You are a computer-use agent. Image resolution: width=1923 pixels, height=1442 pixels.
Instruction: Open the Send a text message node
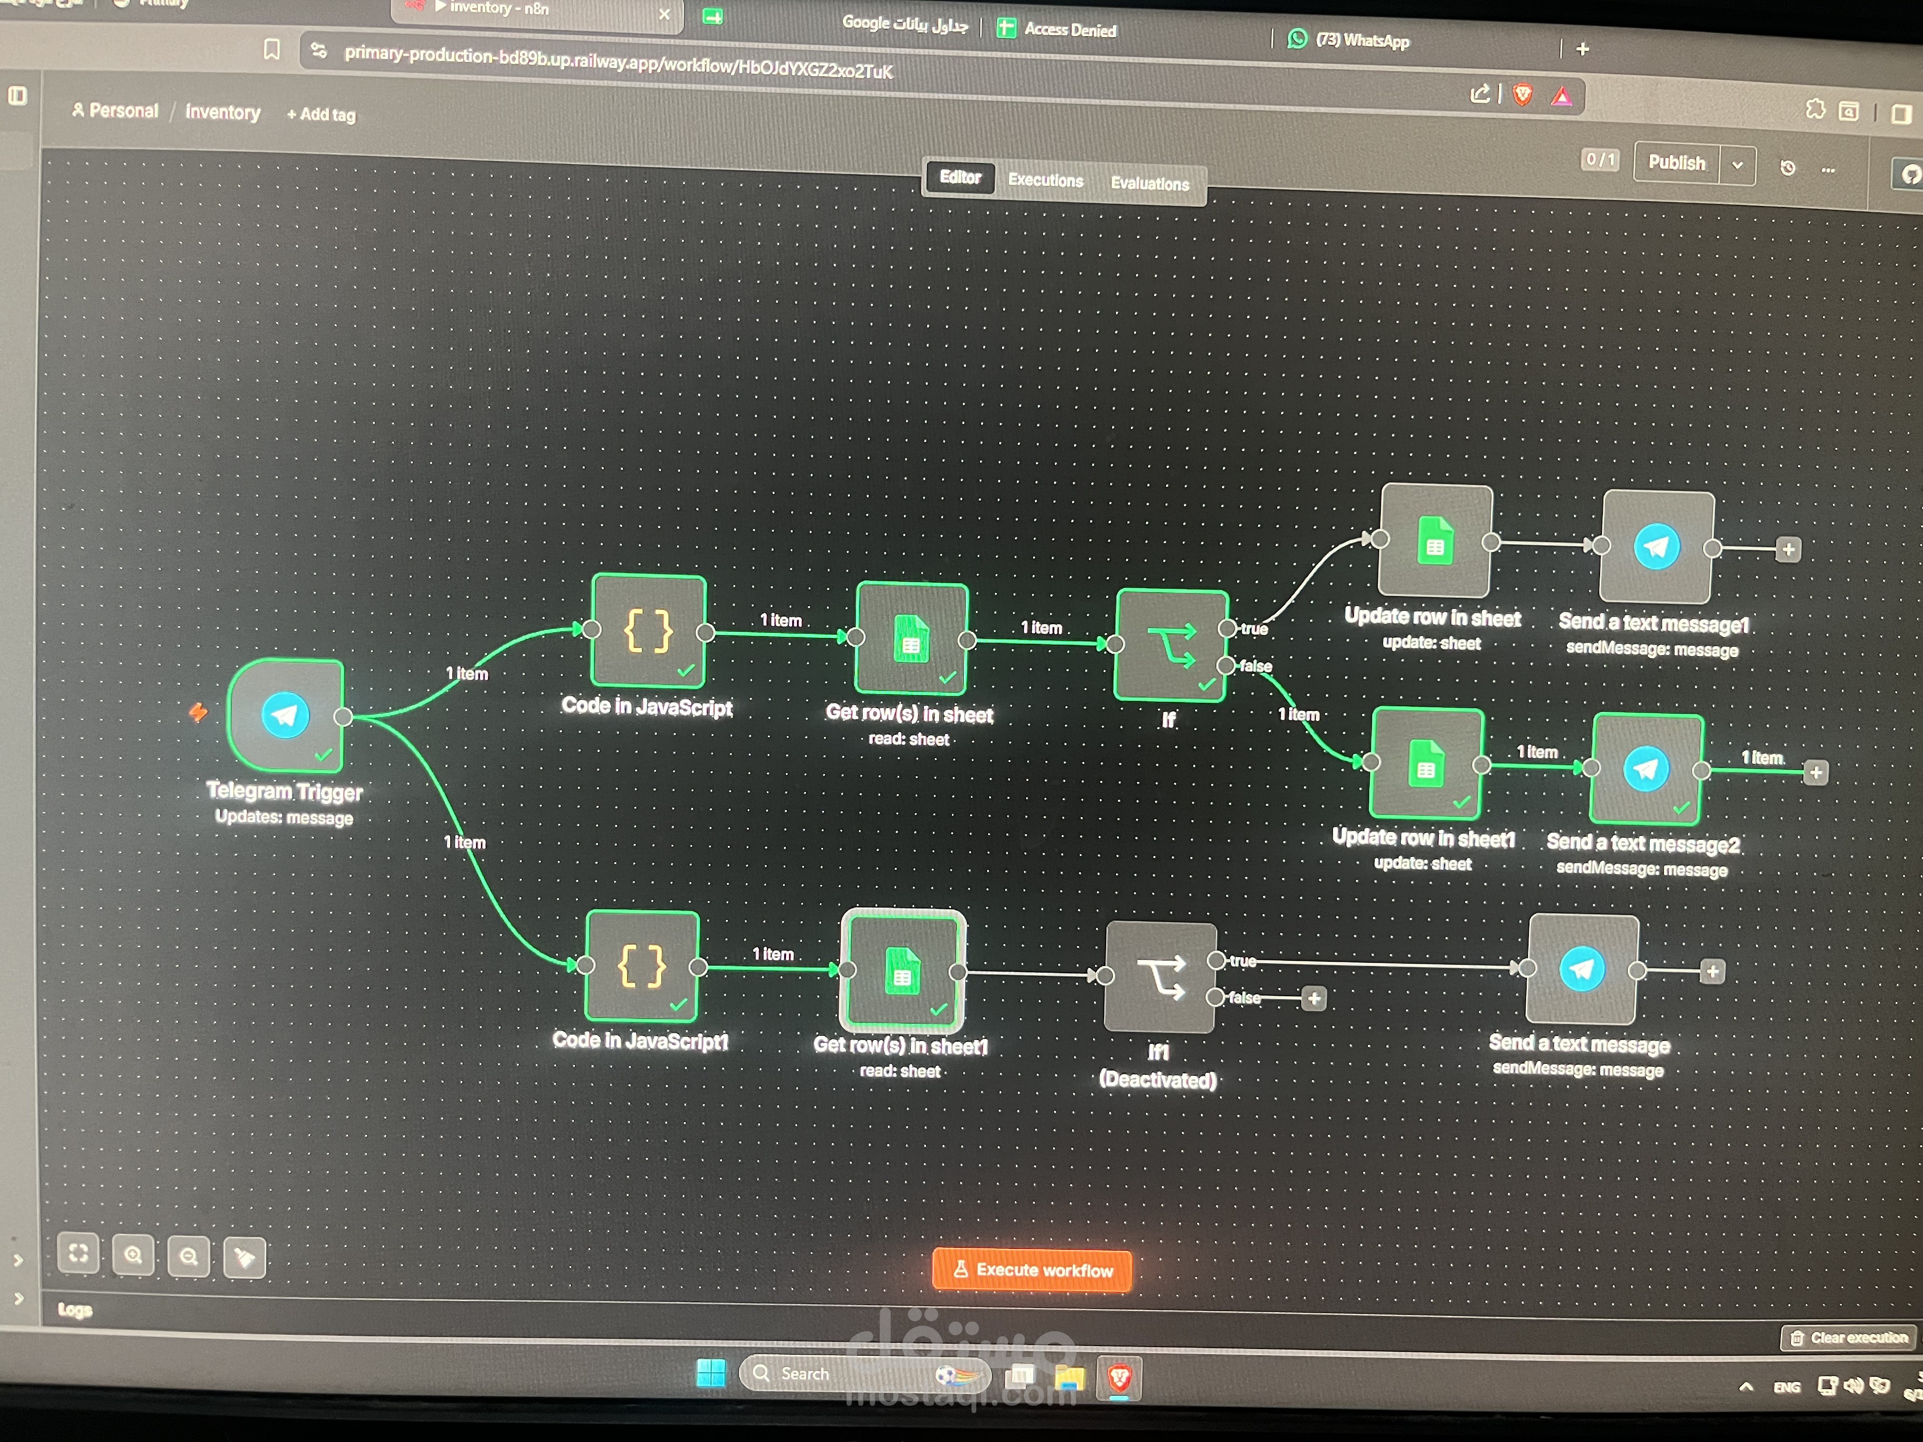click(x=1582, y=969)
